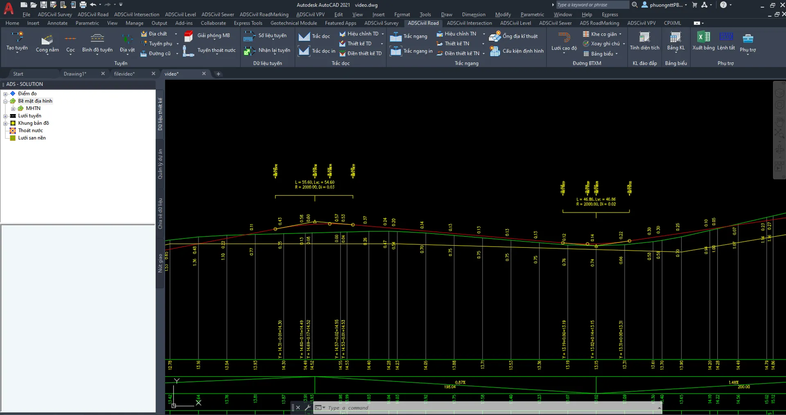Click the Tính diện tích icon
The height and width of the screenshot is (415, 786).
645,38
